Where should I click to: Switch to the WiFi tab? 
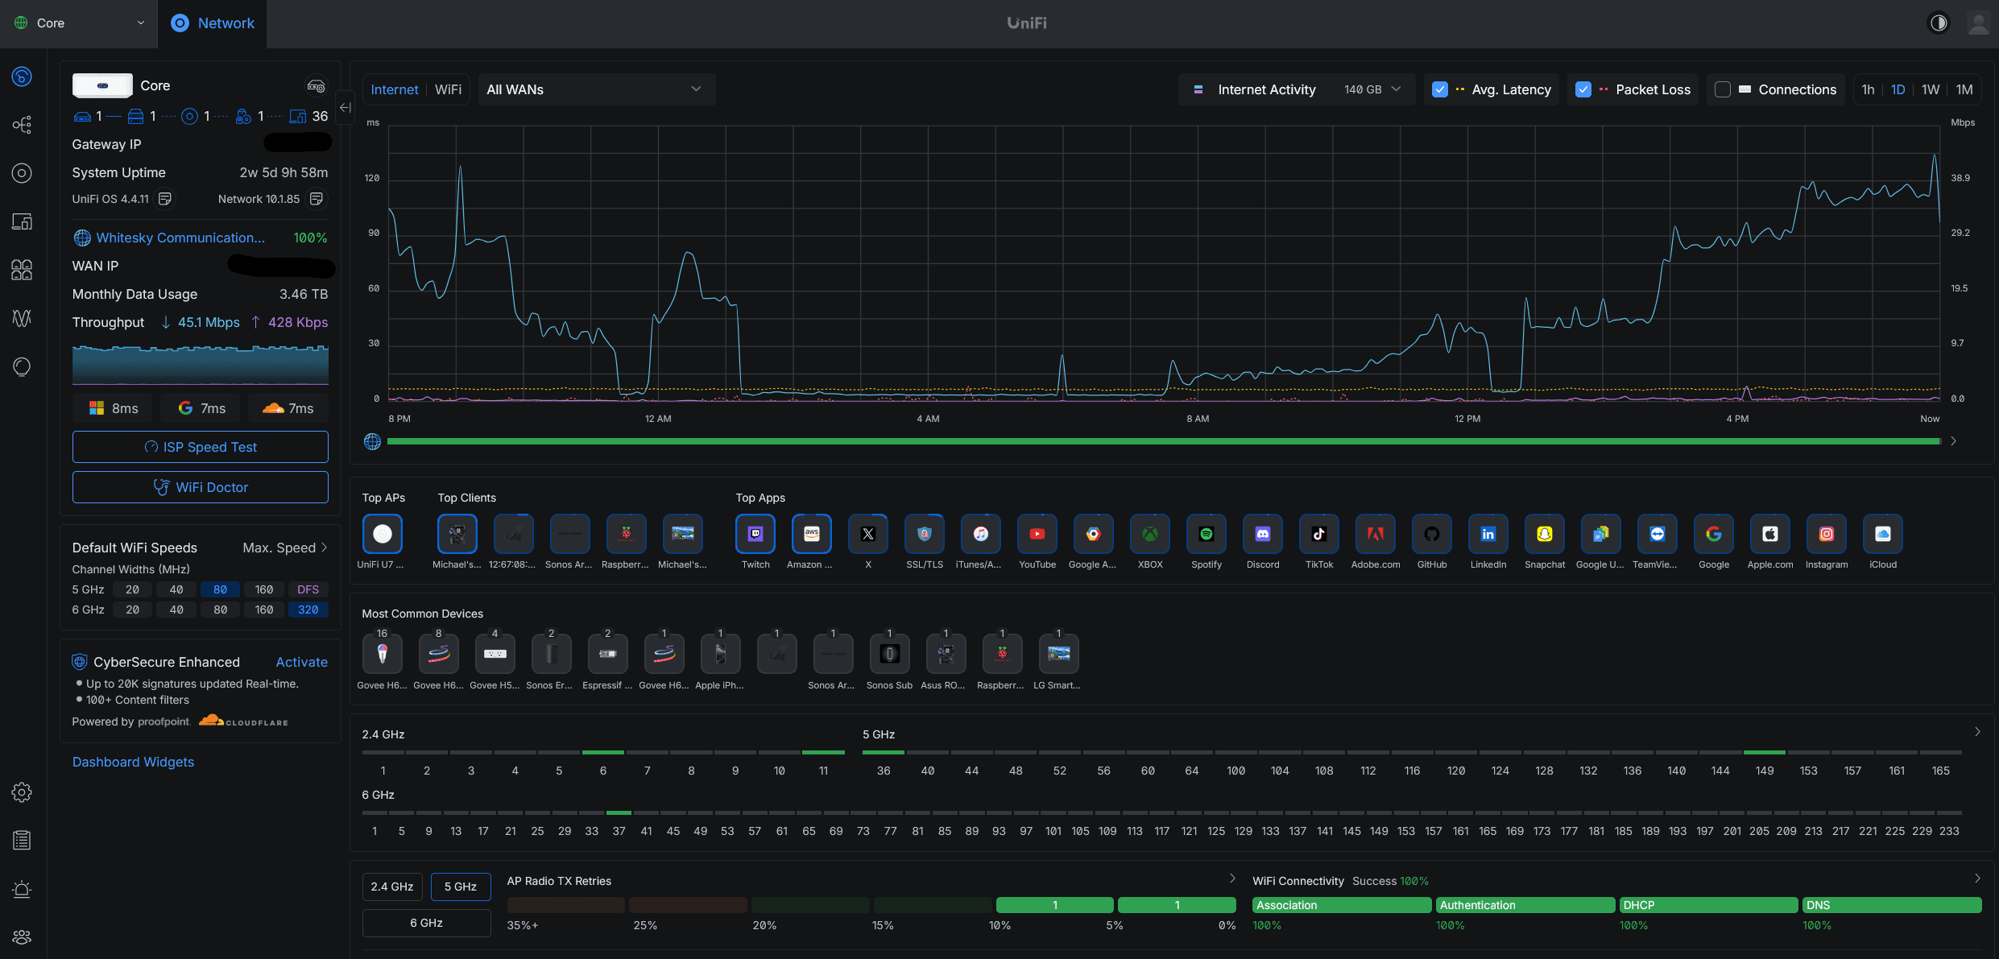pos(448,89)
